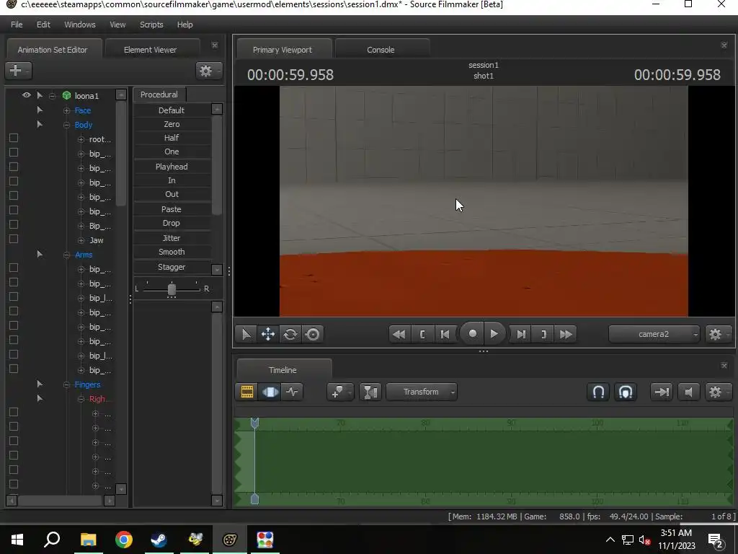Click the L/R balance slider handle
This screenshot has width=738, height=554.
pyautogui.click(x=172, y=289)
